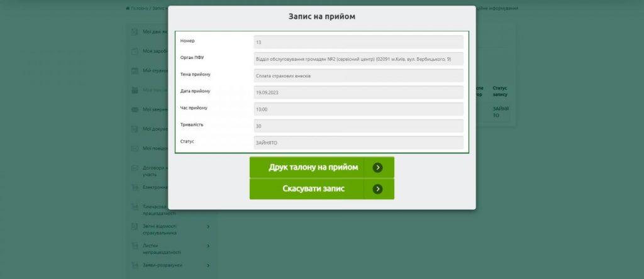
Task: Click the "Час прийому" field showing 13:00
Action: pyautogui.click(x=358, y=109)
